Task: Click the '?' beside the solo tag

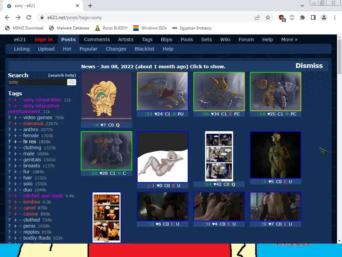Action: click(x=9, y=184)
